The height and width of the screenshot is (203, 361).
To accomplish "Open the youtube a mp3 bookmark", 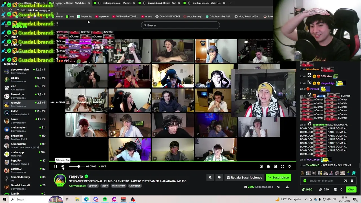I will pyautogui.click(x=193, y=17).
